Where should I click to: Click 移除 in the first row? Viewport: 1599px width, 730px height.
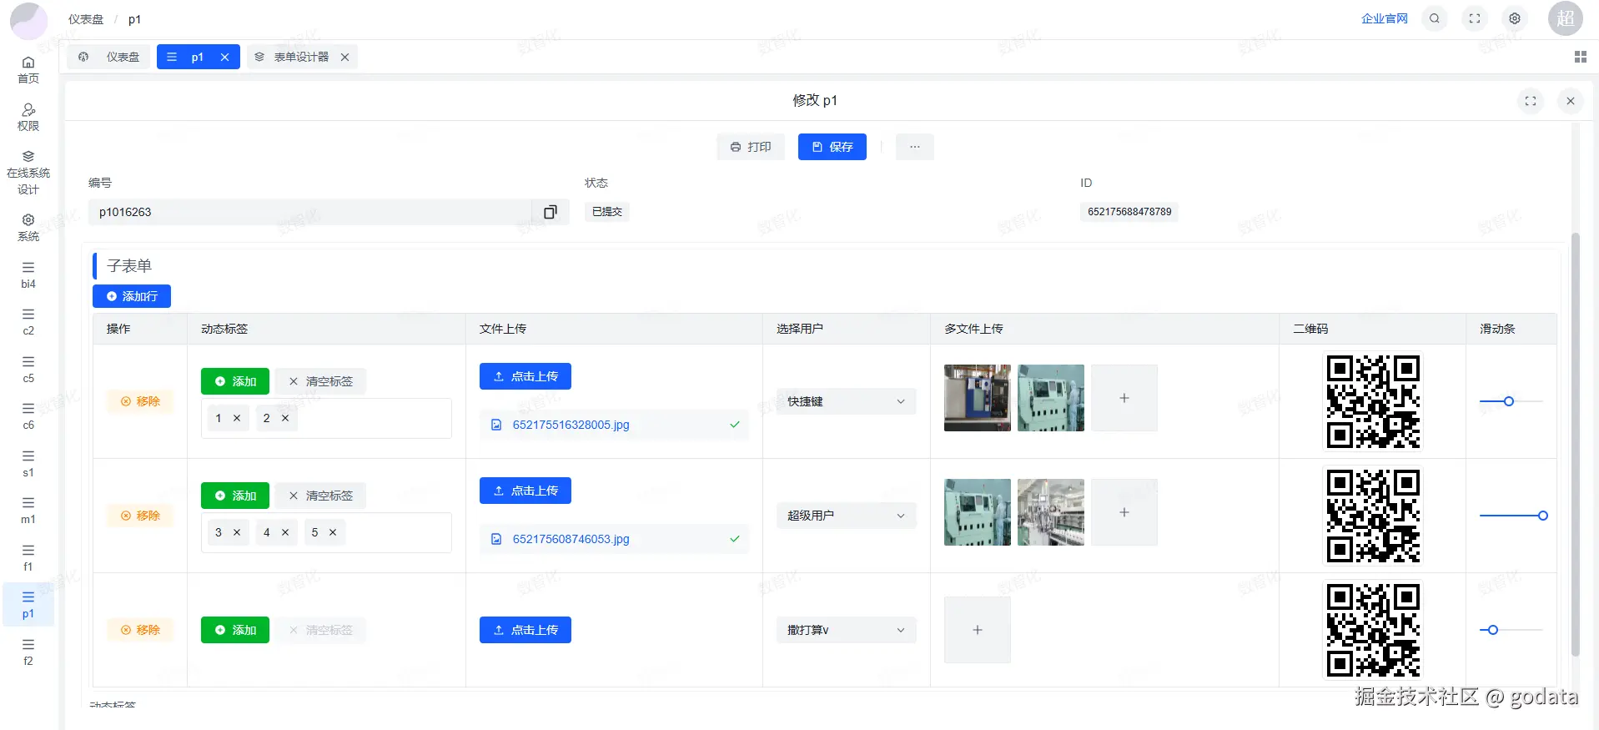[x=140, y=401]
